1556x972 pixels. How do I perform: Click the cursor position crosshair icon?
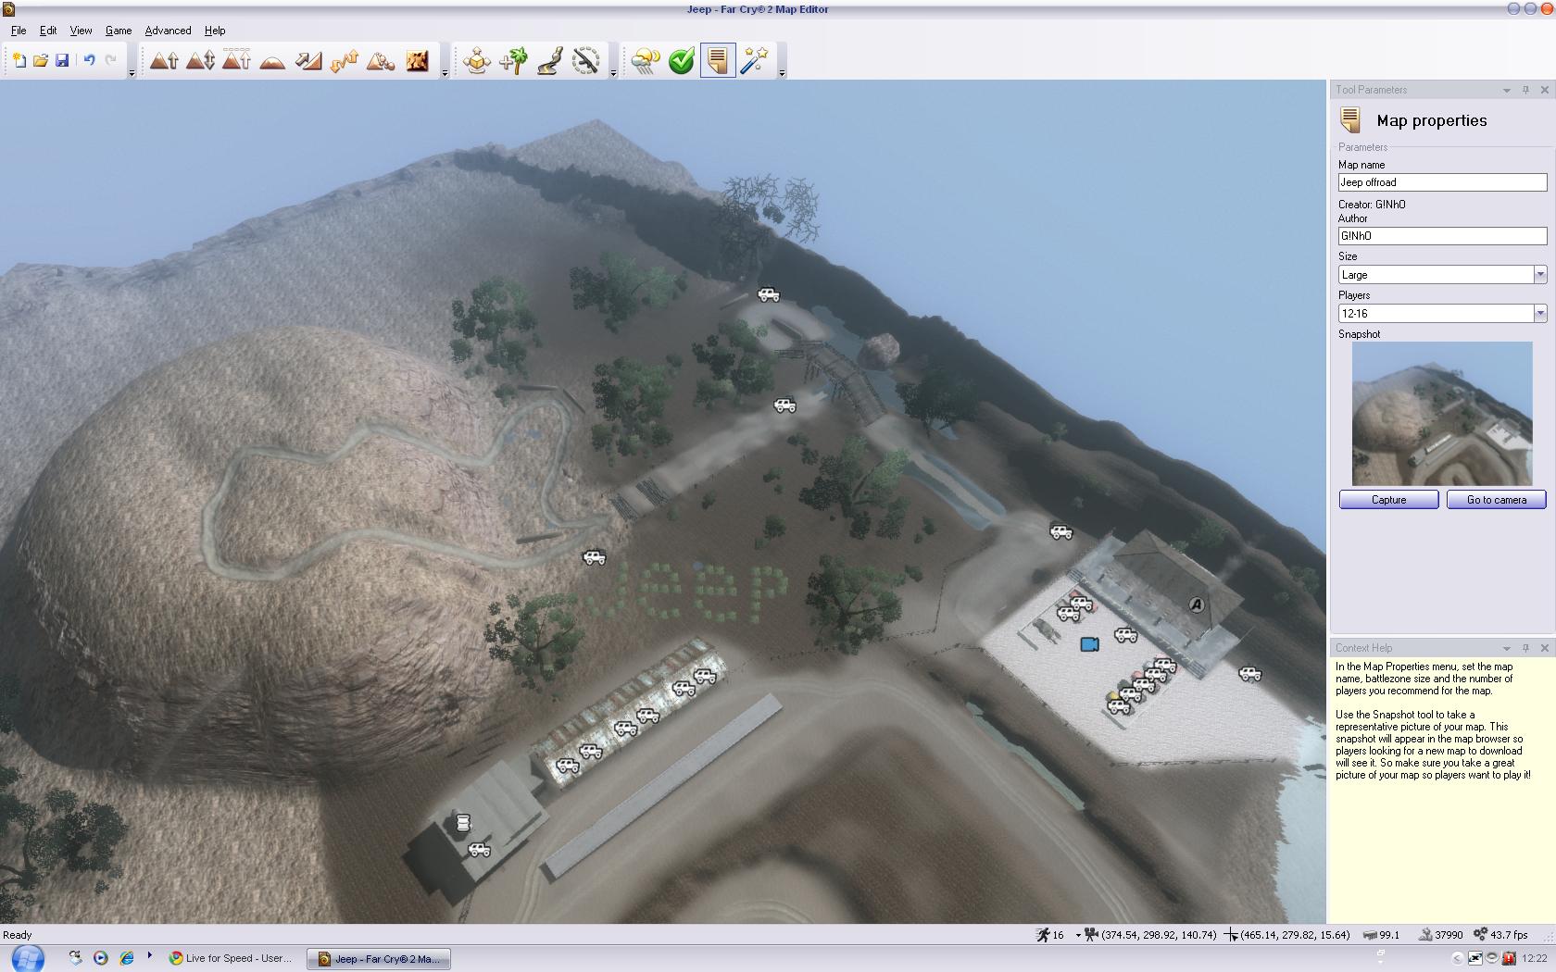pyautogui.click(x=1231, y=935)
